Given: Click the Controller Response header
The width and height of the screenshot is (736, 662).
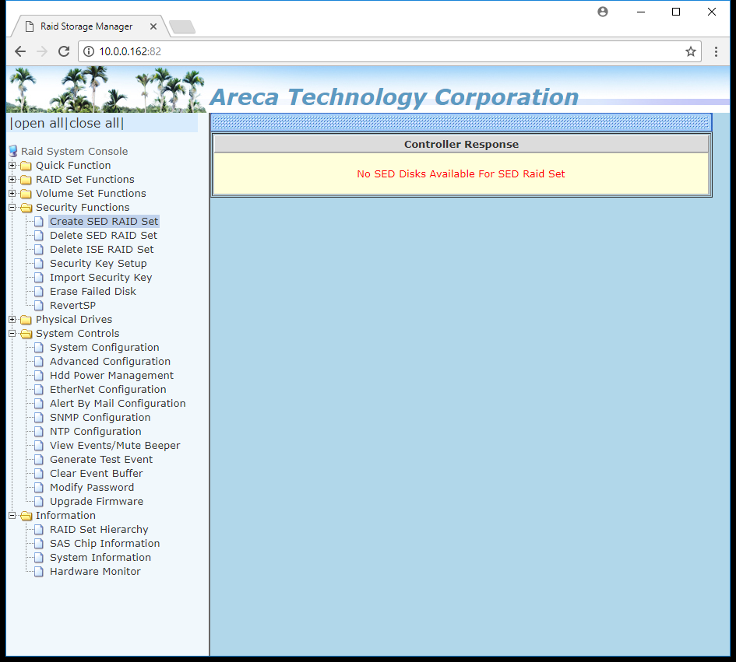Looking at the screenshot, I should 461,144.
